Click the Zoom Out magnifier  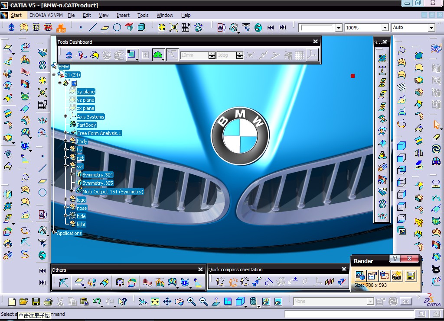click(204, 302)
